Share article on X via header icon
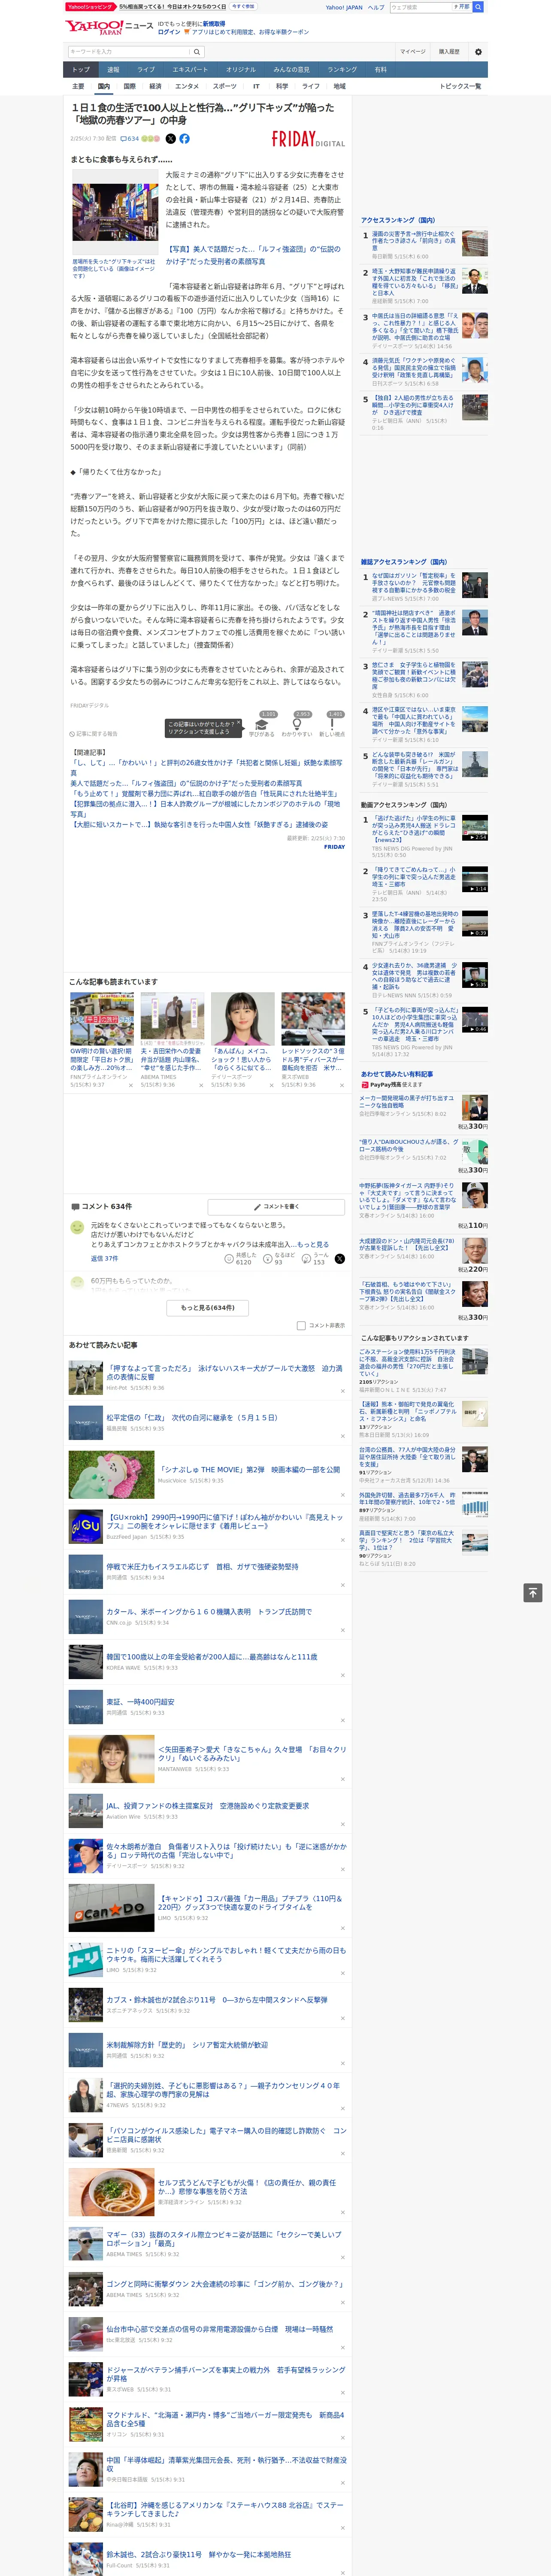Viewport: 551px width, 2576px height. tap(170, 139)
